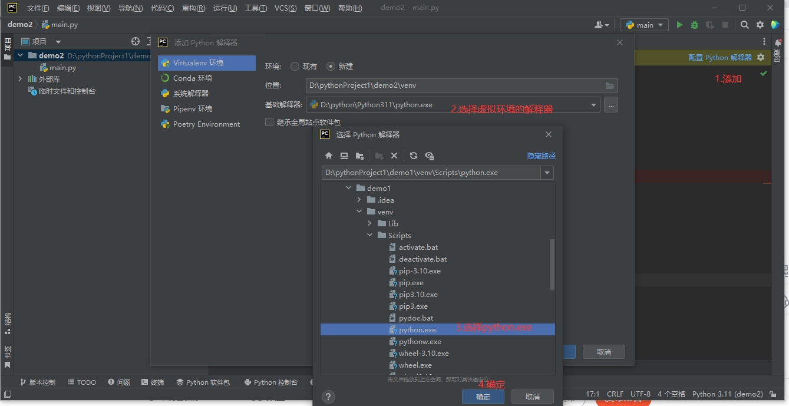
Task: Expand the .idea folder
Action: pyautogui.click(x=359, y=200)
